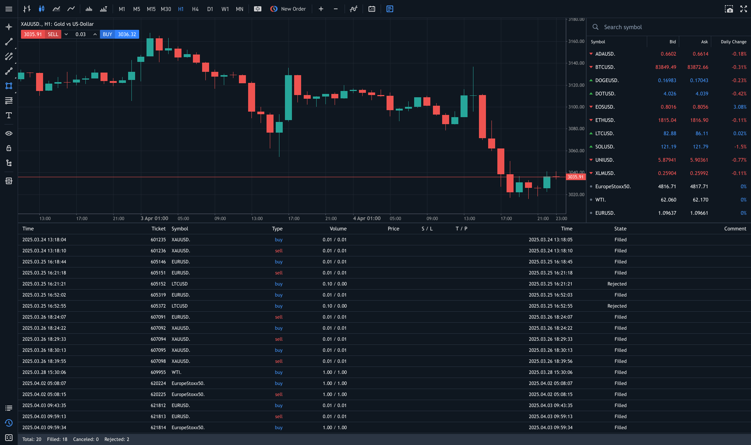Toggle the one-click trading panel icon
Viewport: 751px width, 445px height.
click(x=258, y=9)
